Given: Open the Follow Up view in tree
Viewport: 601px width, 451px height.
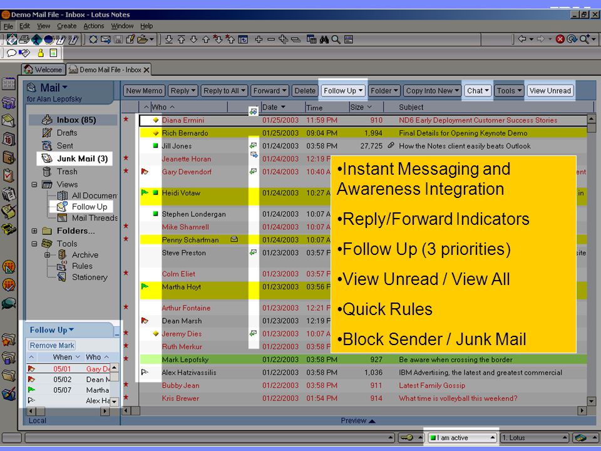Looking at the screenshot, I should pyautogui.click(x=83, y=207).
